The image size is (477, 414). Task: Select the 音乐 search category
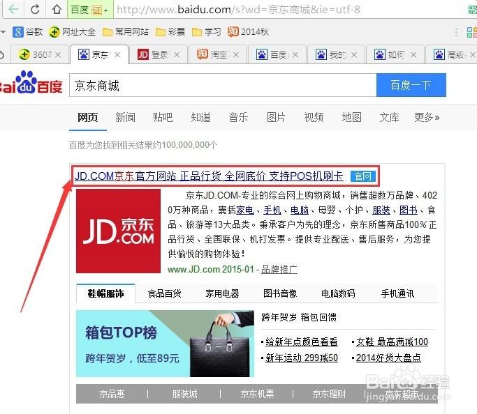238,117
